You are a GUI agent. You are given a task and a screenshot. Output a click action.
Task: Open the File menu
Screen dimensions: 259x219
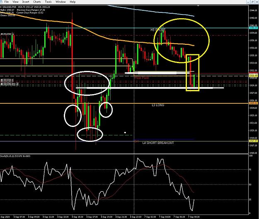pos(7,2)
